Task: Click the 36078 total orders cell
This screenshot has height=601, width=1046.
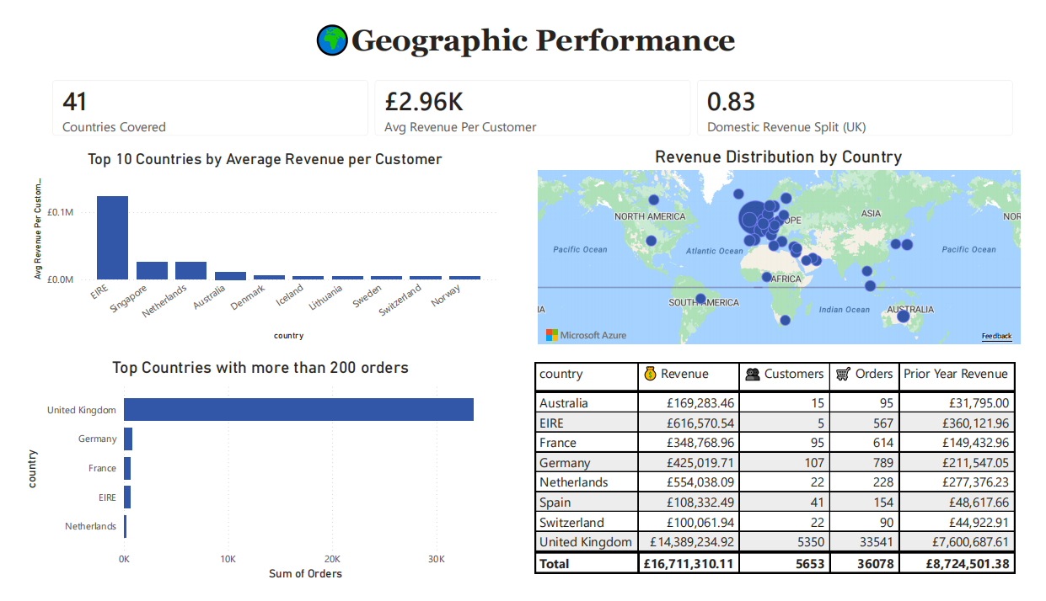Action: point(865,563)
